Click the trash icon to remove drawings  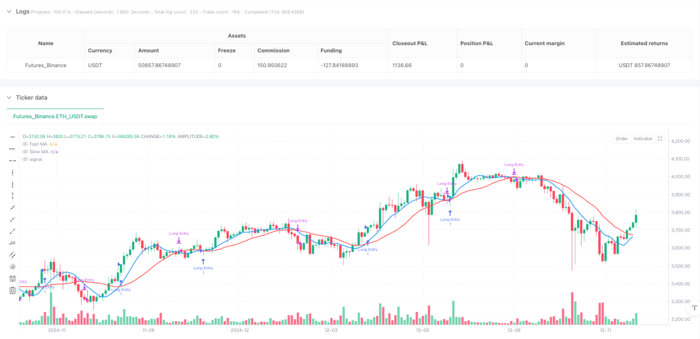(13, 290)
